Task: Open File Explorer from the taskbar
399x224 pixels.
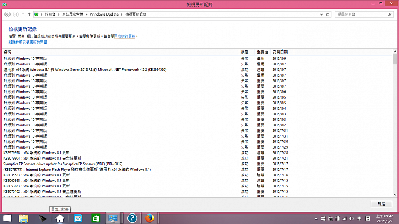Action: tap(24, 218)
